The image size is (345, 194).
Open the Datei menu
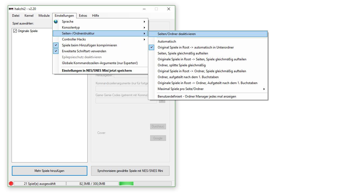(16, 16)
